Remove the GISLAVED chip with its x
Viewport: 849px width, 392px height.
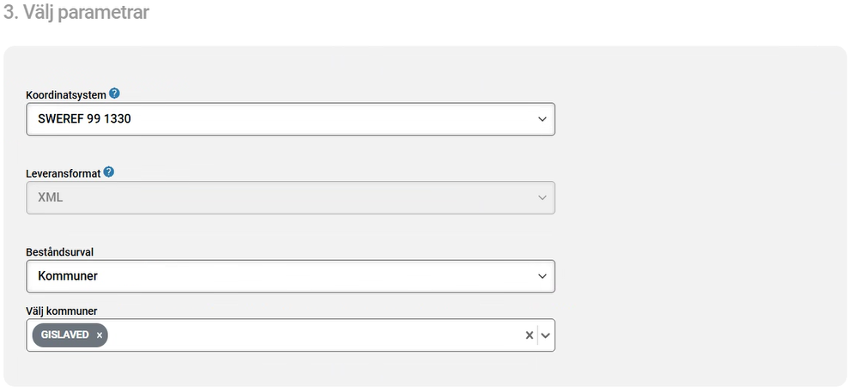click(100, 335)
